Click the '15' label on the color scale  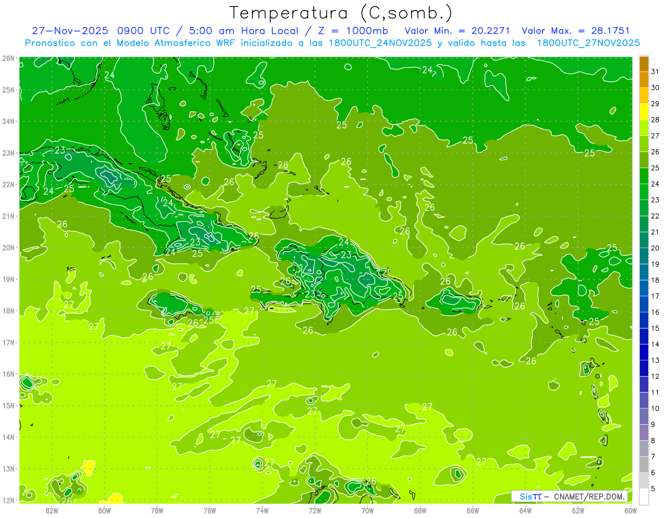click(655, 328)
